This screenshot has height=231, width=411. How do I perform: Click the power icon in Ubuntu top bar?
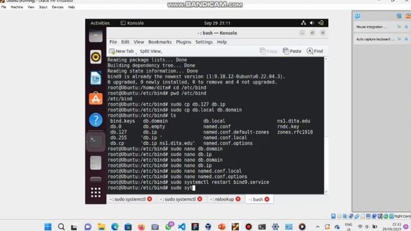click(x=321, y=23)
